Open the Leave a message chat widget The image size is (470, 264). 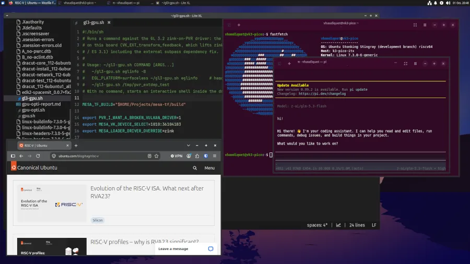pyautogui.click(x=185, y=249)
